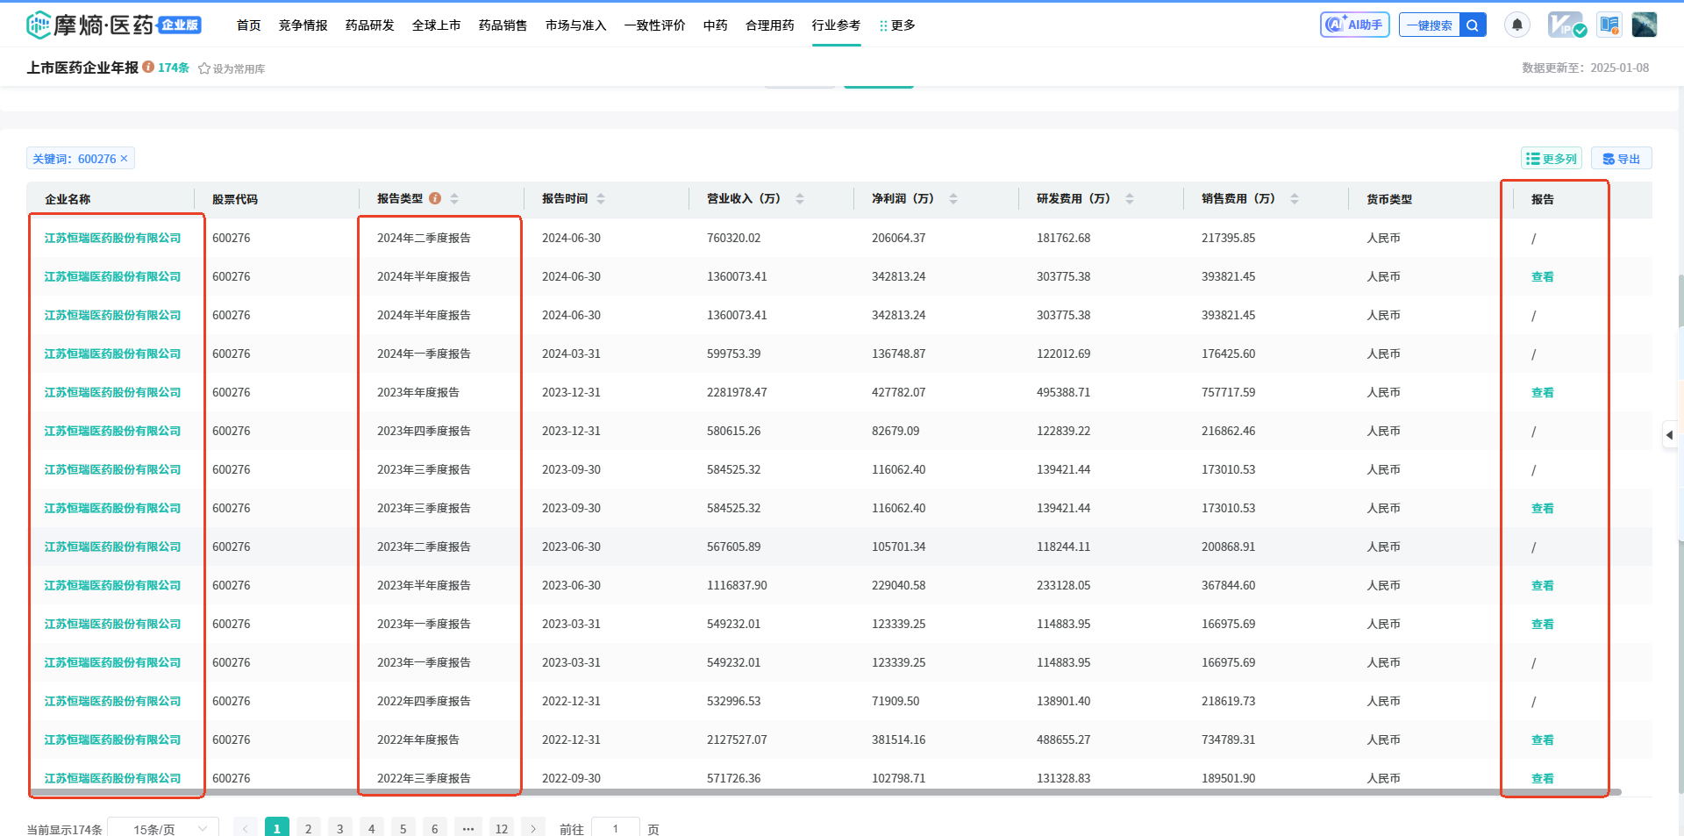Export the table with 导出

[1621, 159]
